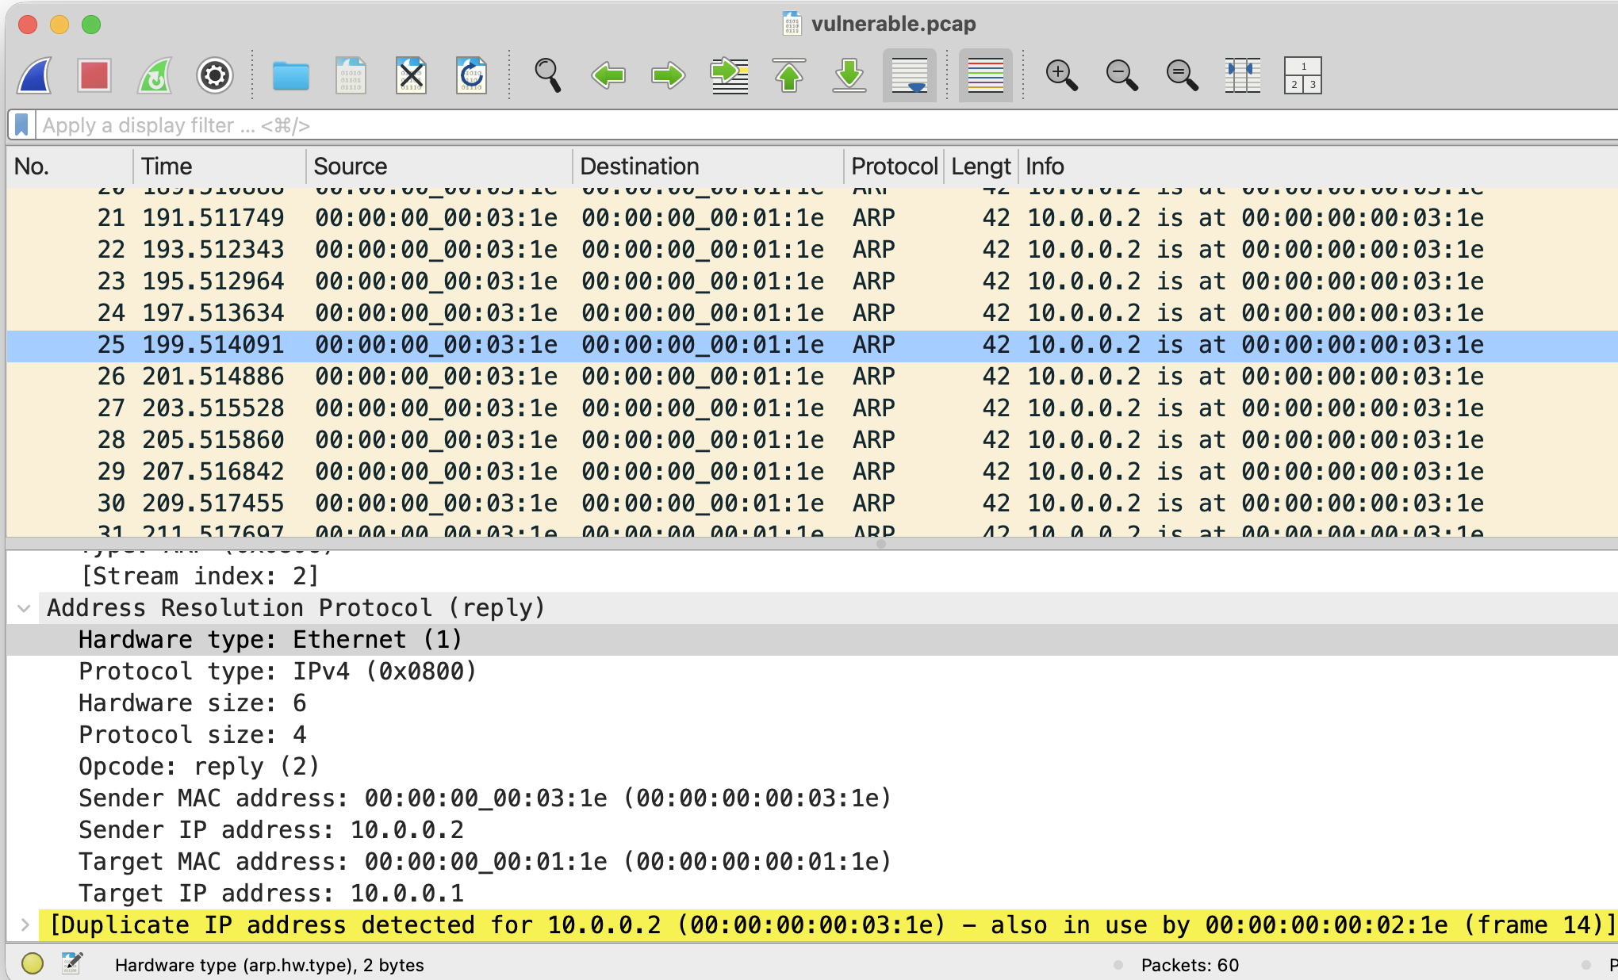Screen dimensions: 1618x980
Task: Open a capture file with folder icon
Action: pyautogui.click(x=290, y=75)
